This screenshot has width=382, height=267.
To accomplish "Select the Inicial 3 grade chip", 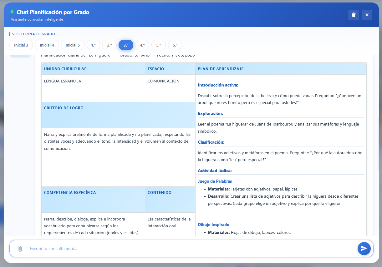I will pos(21,45).
